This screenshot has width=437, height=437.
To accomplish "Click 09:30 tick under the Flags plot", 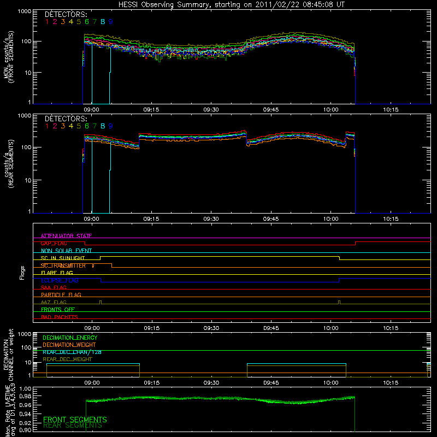I will coord(211,328).
